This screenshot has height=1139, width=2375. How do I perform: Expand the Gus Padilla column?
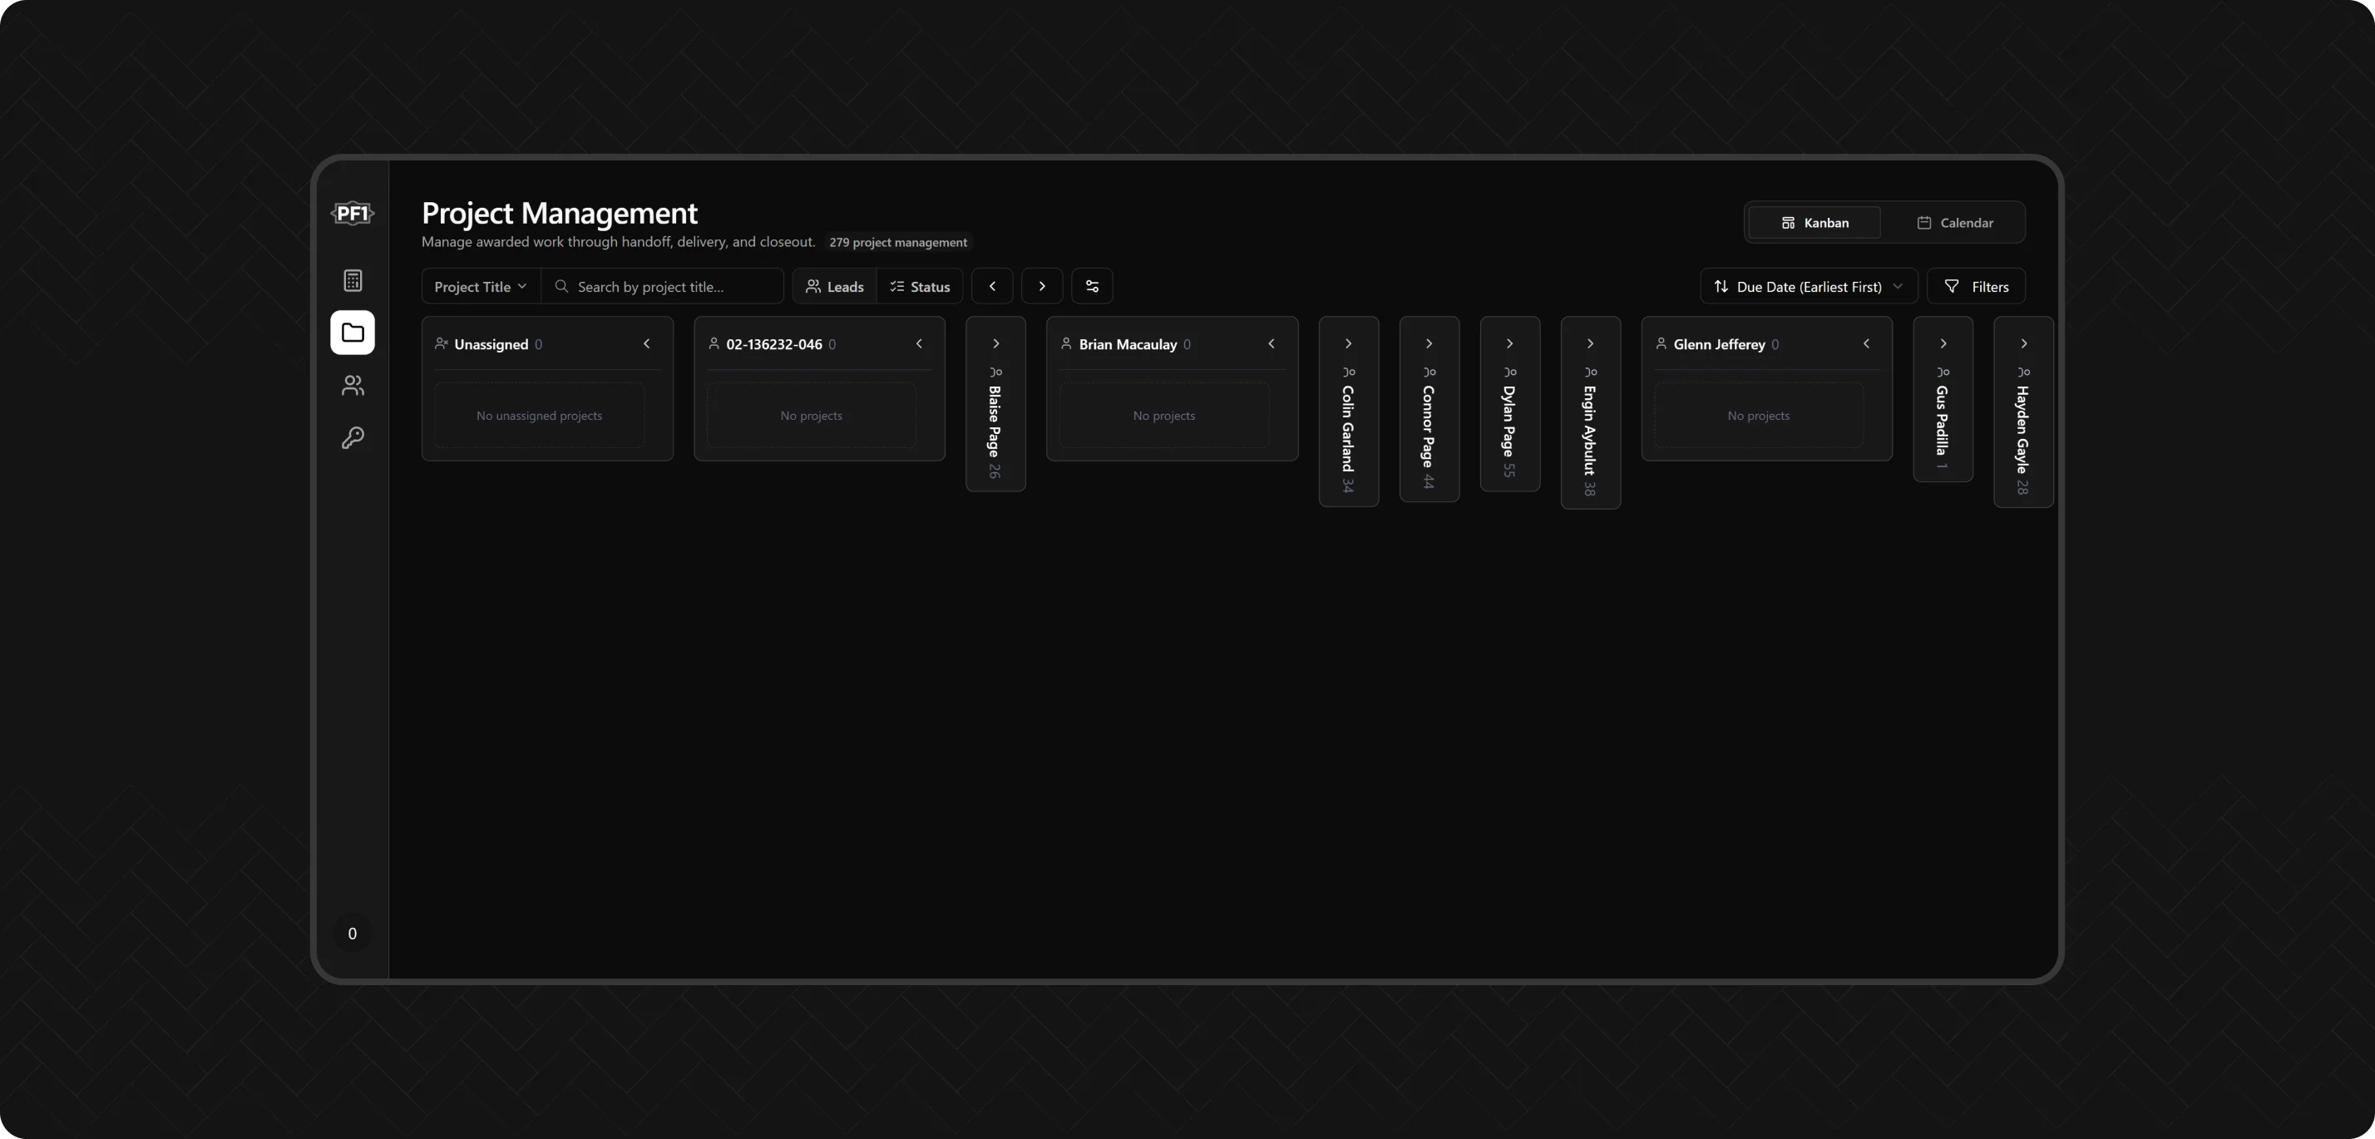pyautogui.click(x=1943, y=343)
